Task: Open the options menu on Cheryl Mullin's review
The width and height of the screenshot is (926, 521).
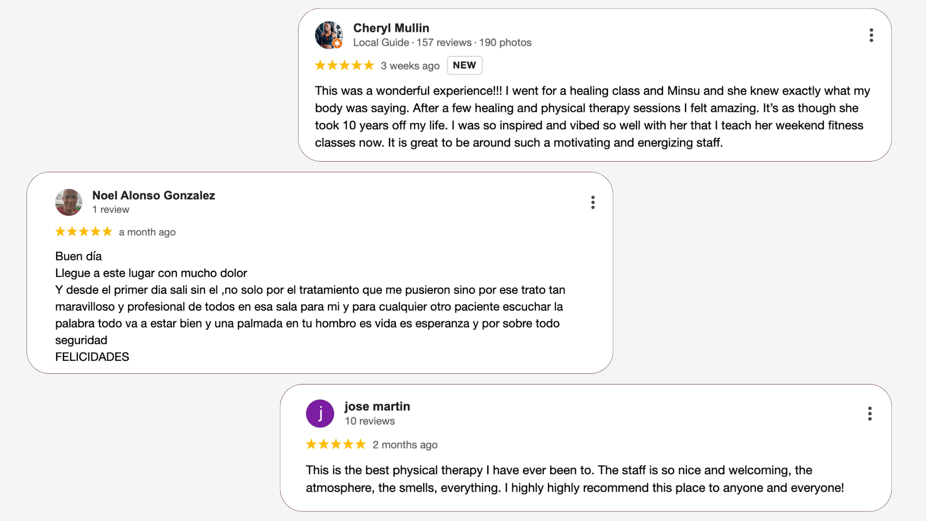Action: (871, 35)
